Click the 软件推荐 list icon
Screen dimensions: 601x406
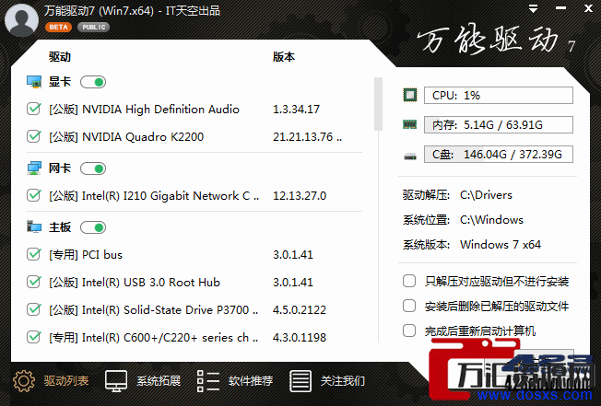[208, 381]
